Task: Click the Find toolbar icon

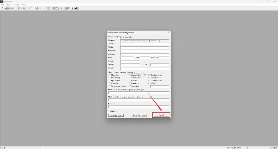Action: click(x=36, y=8)
